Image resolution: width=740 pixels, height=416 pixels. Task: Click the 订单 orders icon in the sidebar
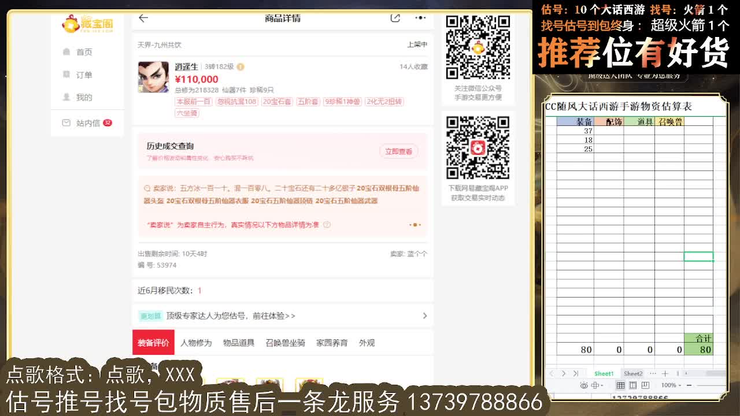point(65,74)
